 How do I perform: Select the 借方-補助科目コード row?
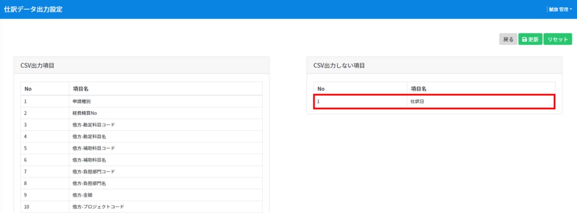pyautogui.click(x=141, y=148)
